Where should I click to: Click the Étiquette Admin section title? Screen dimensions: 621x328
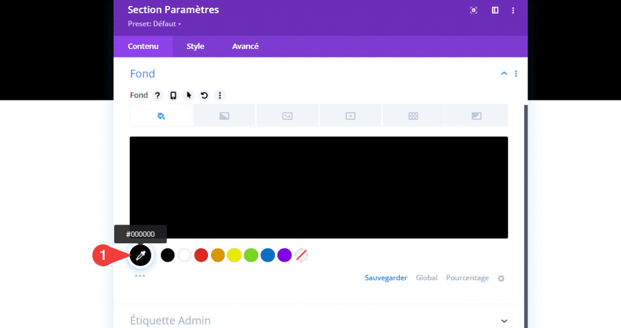(x=170, y=321)
